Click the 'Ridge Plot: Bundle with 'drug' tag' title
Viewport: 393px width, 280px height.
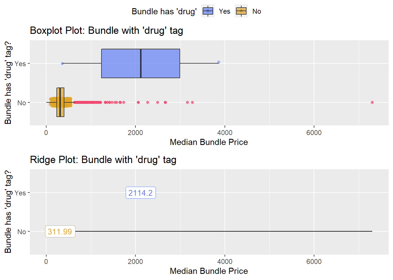103,160
